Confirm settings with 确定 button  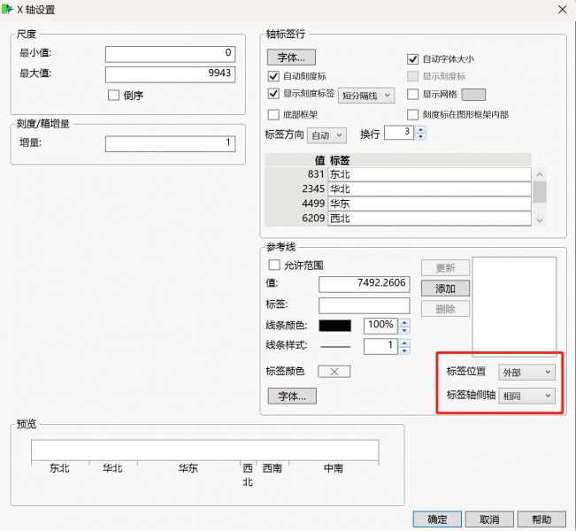(x=436, y=519)
